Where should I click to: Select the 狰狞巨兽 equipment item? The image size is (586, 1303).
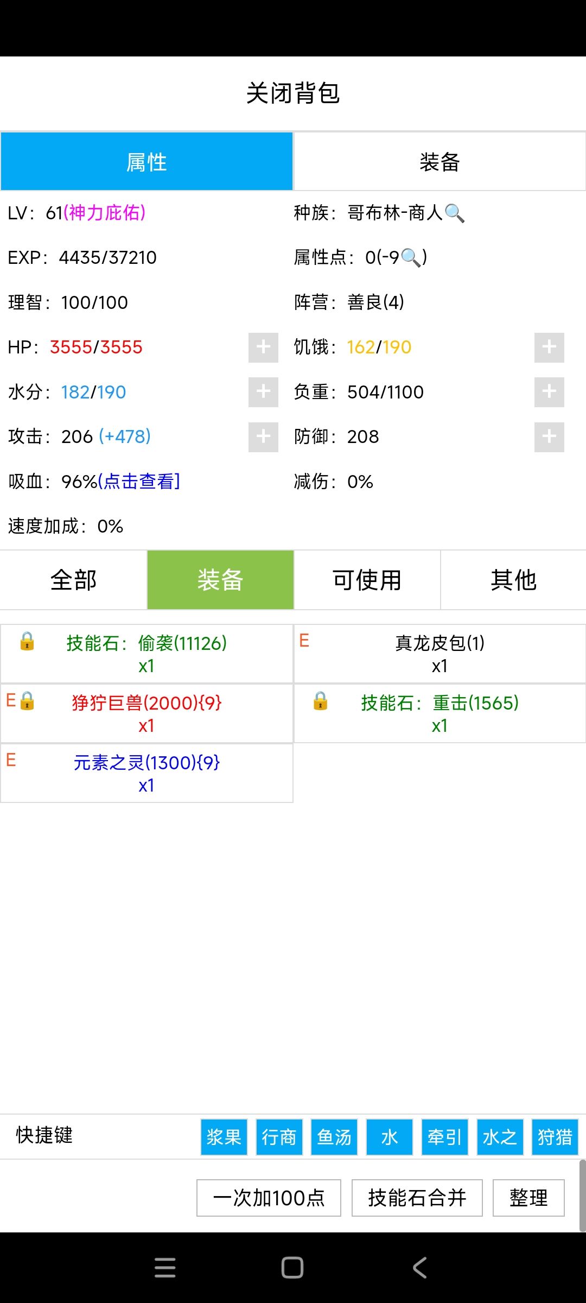click(146, 713)
